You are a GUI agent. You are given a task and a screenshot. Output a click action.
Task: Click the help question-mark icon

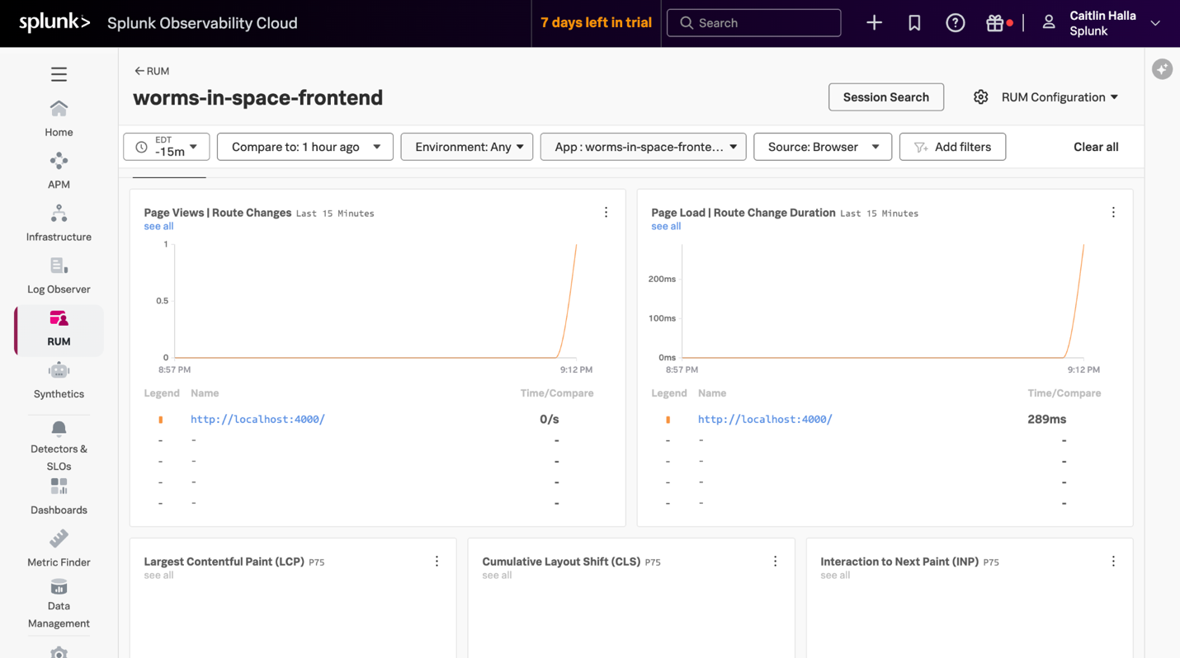click(x=955, y=22)
